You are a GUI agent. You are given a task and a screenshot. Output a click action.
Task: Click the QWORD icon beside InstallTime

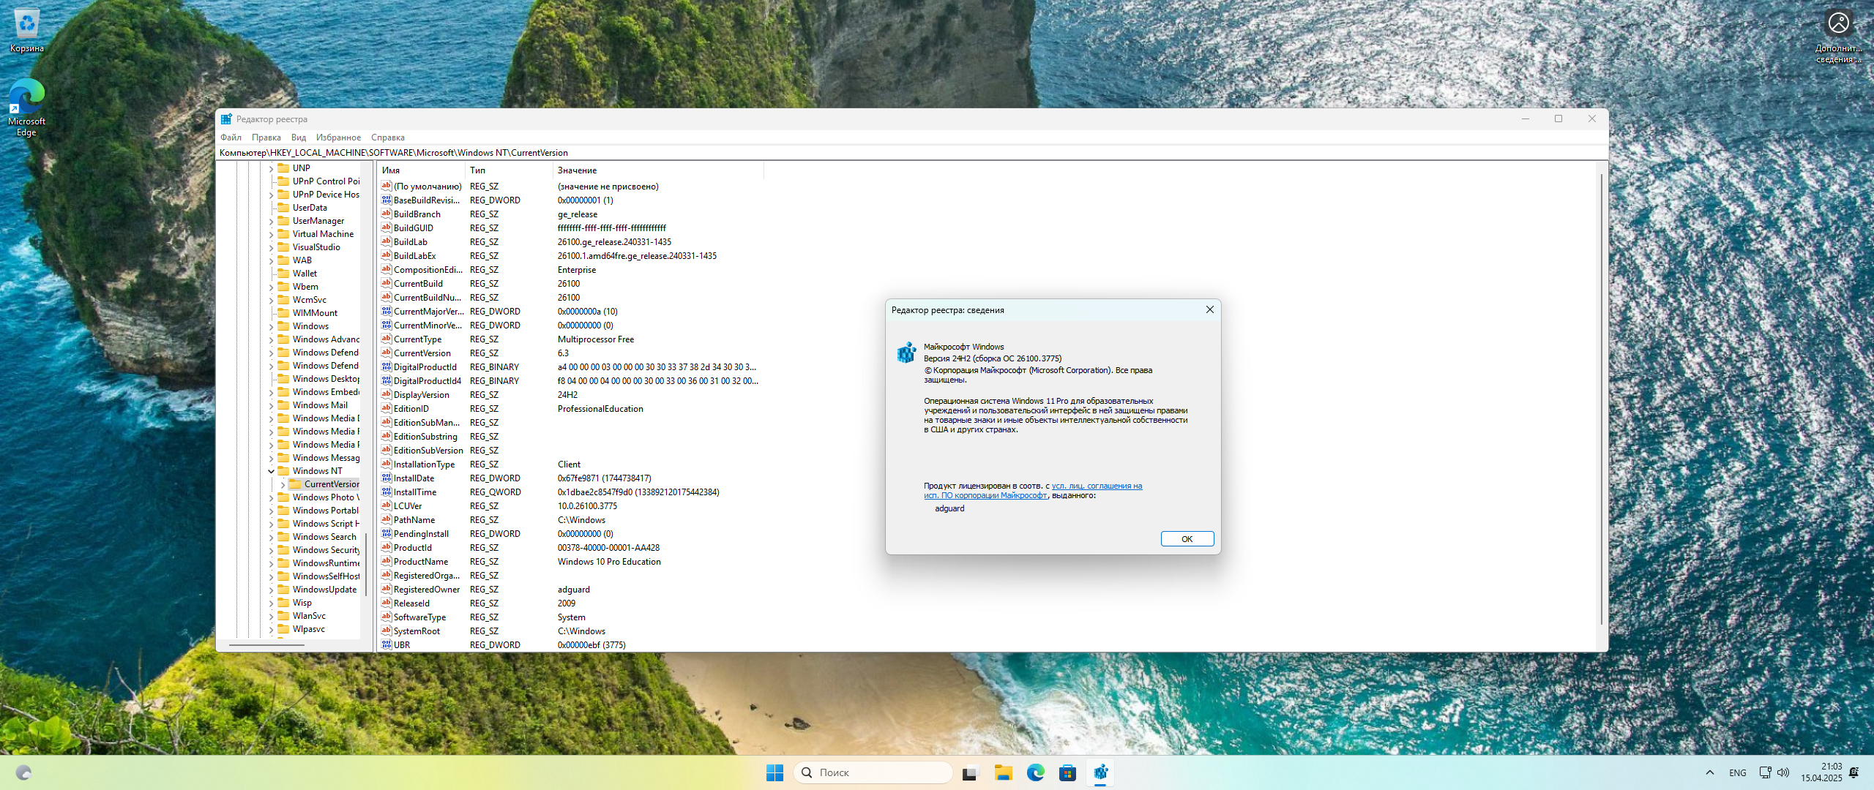387,492
